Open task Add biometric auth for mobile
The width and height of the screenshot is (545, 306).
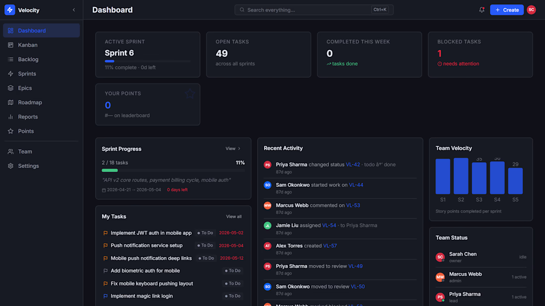(145, 270)
